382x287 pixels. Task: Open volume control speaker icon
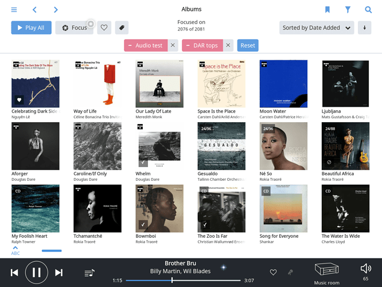[x=366, y=269]
